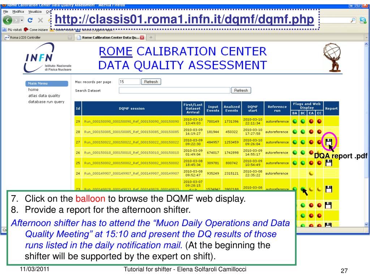Screen dimensions: 370x277
Task: Click the EA red balloon for session 29
Action: point(311,122)
